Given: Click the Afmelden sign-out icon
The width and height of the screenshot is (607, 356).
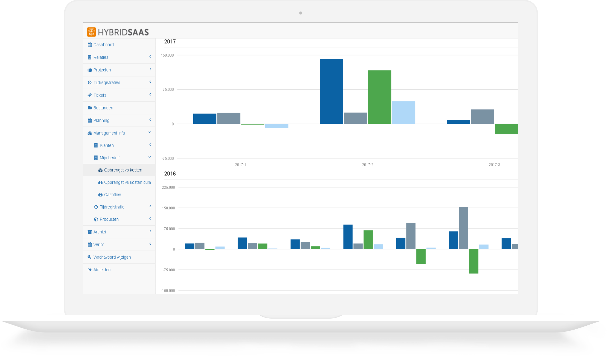Looking at the screenshot, I should [90, 270].
